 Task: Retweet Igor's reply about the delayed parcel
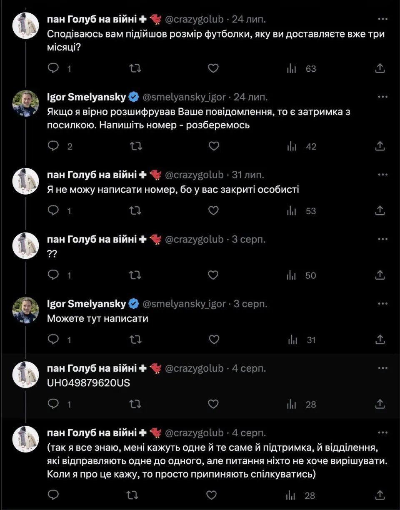point(136,146)
